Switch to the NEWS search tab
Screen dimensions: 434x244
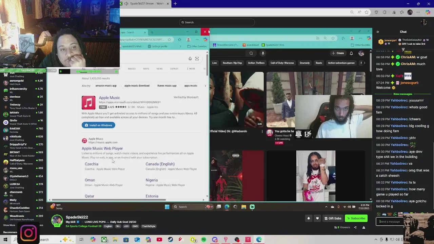point(159,69)
